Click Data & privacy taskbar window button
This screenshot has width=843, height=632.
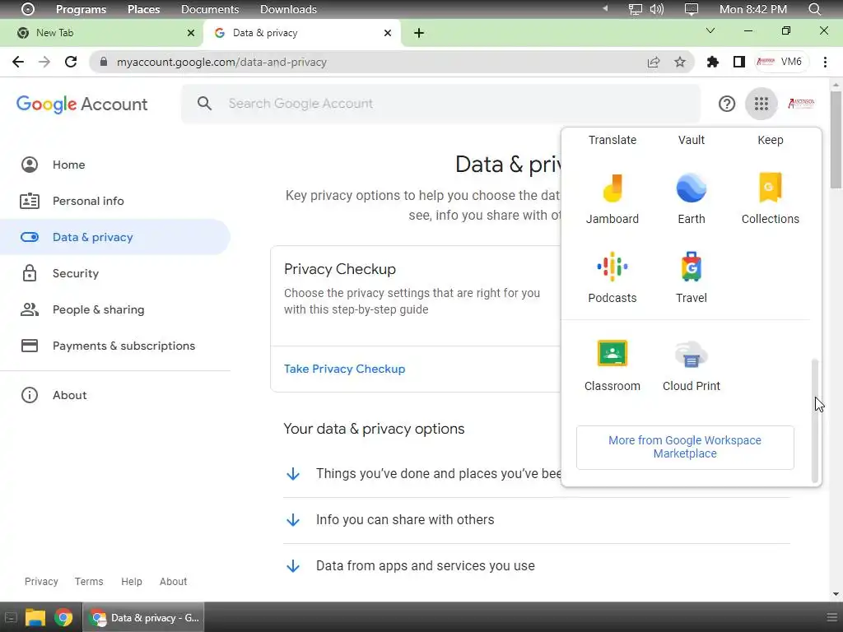[143, 617]
